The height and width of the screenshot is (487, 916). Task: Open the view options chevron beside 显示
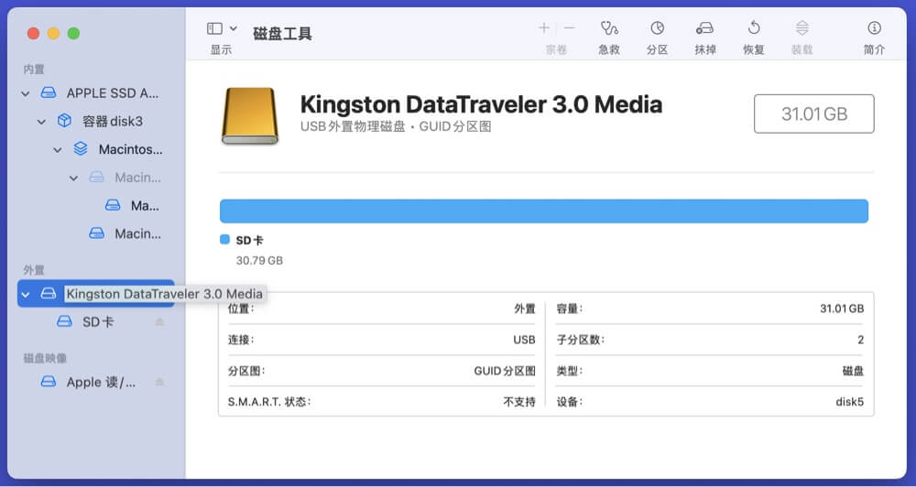pos(233,28)
